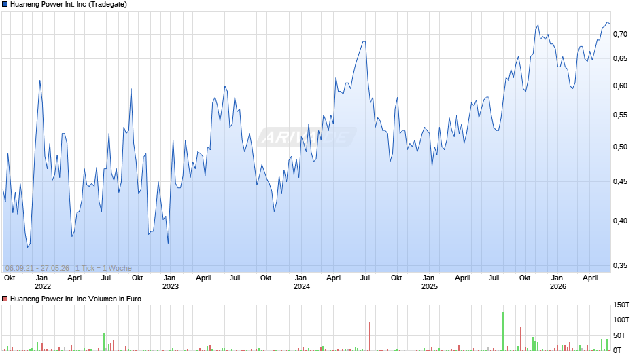Click the 0,40 price axis label
Image resolution: width=639 pixels, height=357 pixels.
click(x=620, y=221)
